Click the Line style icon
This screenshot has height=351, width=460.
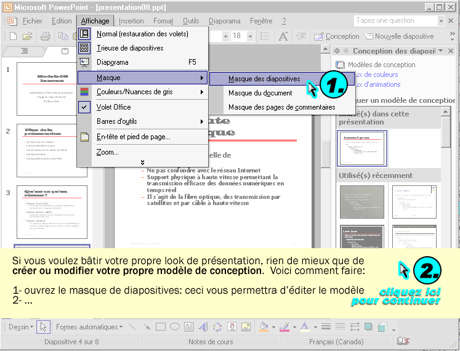326,326
